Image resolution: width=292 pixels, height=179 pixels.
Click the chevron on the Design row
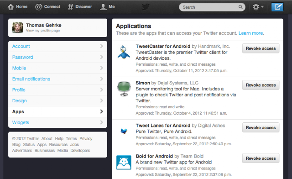point(101,100)
